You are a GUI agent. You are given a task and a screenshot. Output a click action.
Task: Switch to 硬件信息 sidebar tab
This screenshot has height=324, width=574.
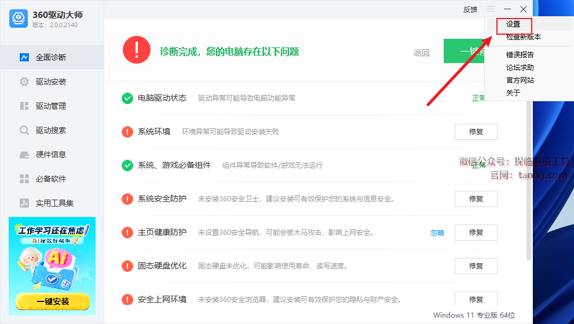(52, 154)
